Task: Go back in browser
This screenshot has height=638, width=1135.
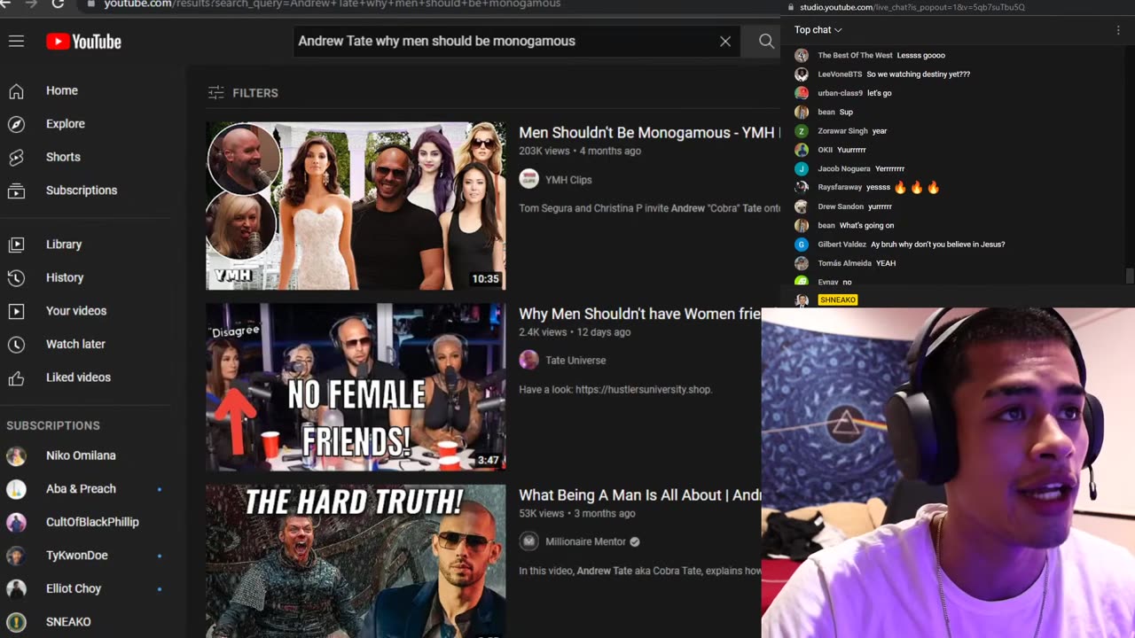Action: [x=6, y=4]
